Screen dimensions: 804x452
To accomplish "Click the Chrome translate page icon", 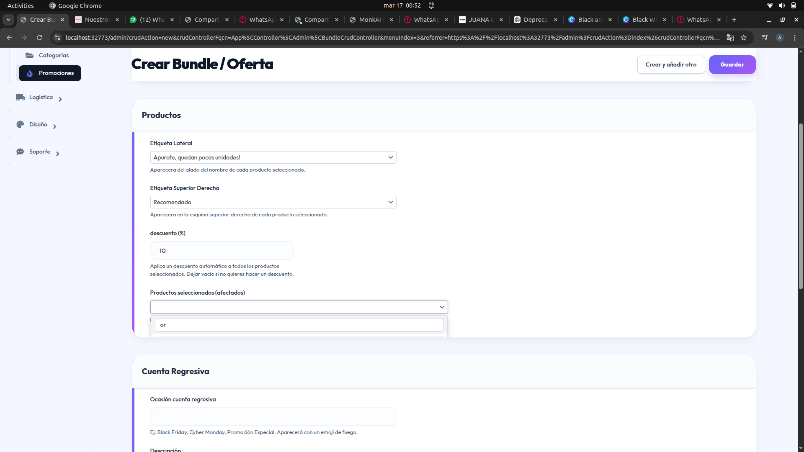I will pyautogui.click(x=730, y=38).
